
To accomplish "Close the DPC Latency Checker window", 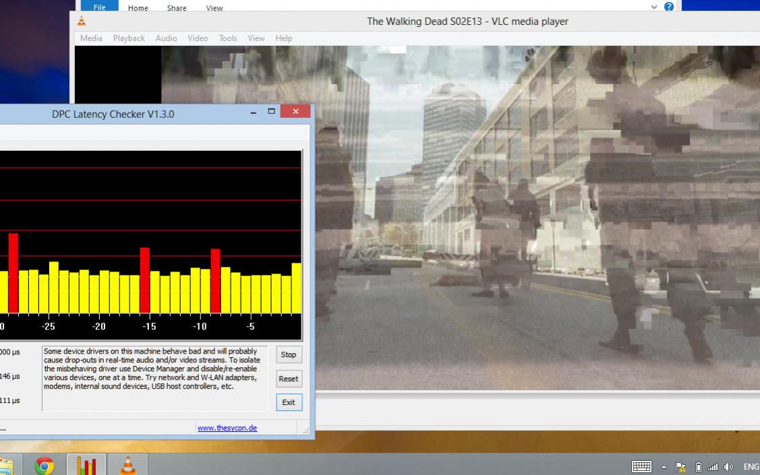I will point(295,111).
